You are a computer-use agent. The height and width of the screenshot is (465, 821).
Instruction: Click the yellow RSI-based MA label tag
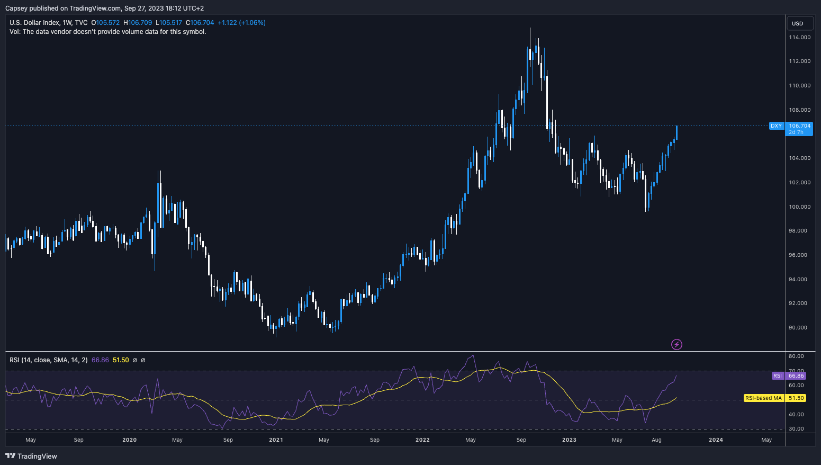(763, 398)
